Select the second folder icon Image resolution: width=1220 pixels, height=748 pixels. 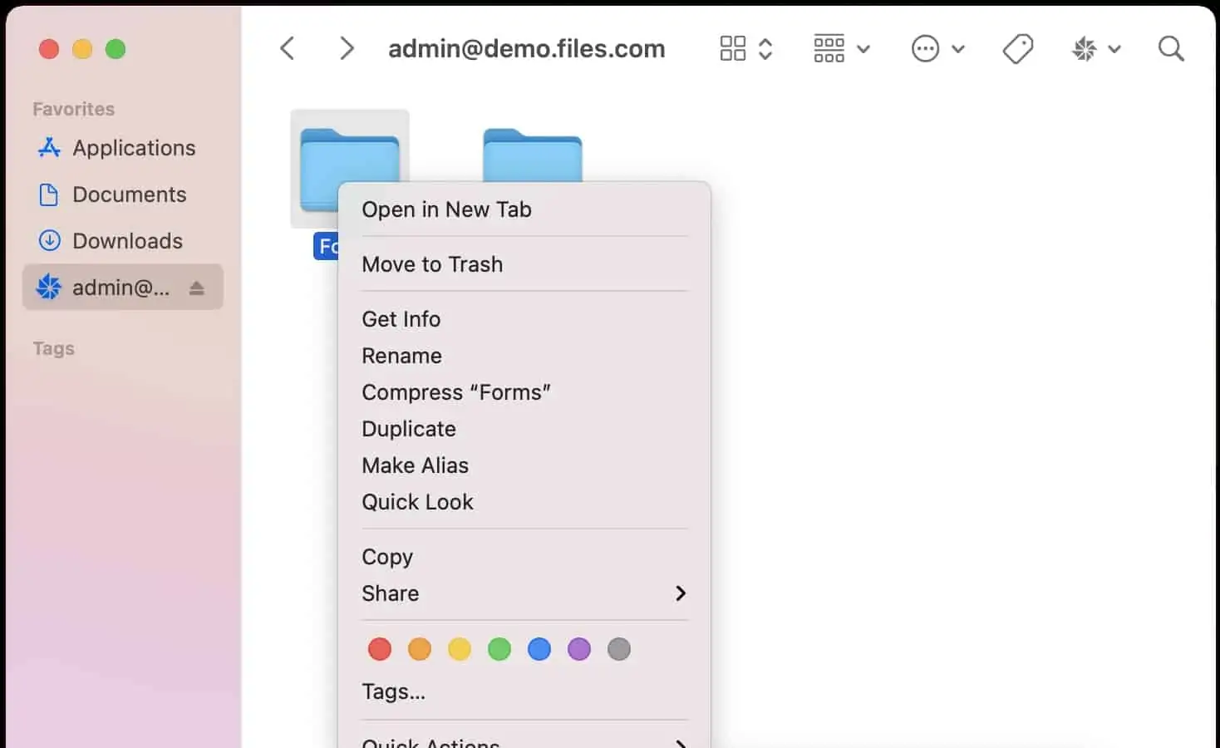pyautogui.click(x=533, y=155)
